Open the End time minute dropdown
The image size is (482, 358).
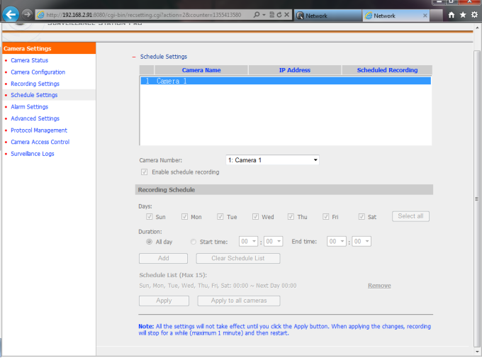click(361, 242)
